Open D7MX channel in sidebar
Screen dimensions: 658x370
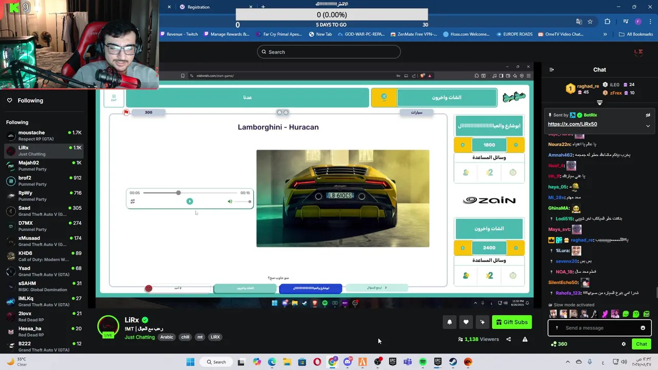44,226
